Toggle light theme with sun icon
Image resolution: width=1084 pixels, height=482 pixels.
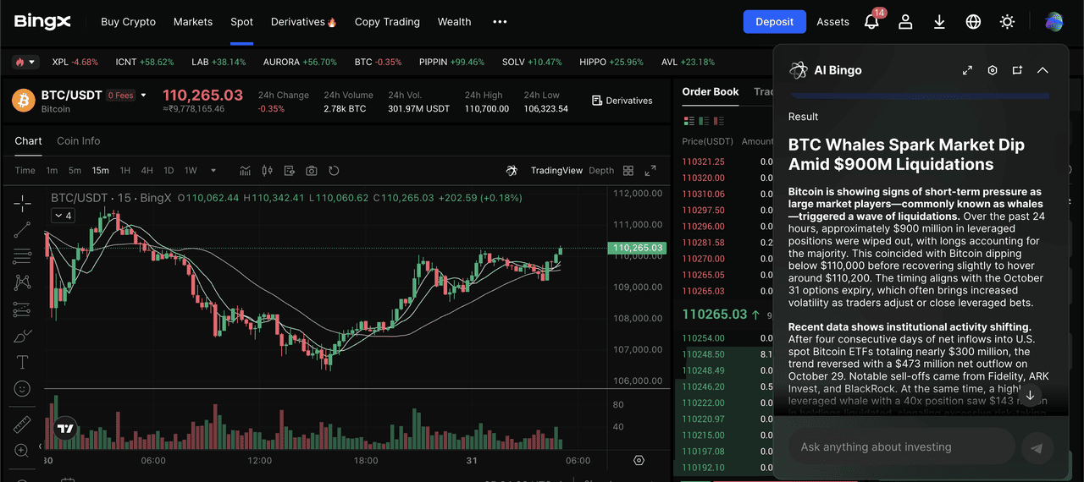tap(1007, 22)
